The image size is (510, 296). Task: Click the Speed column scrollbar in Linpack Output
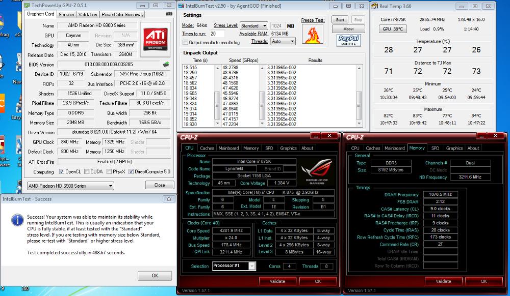[262, 96]
